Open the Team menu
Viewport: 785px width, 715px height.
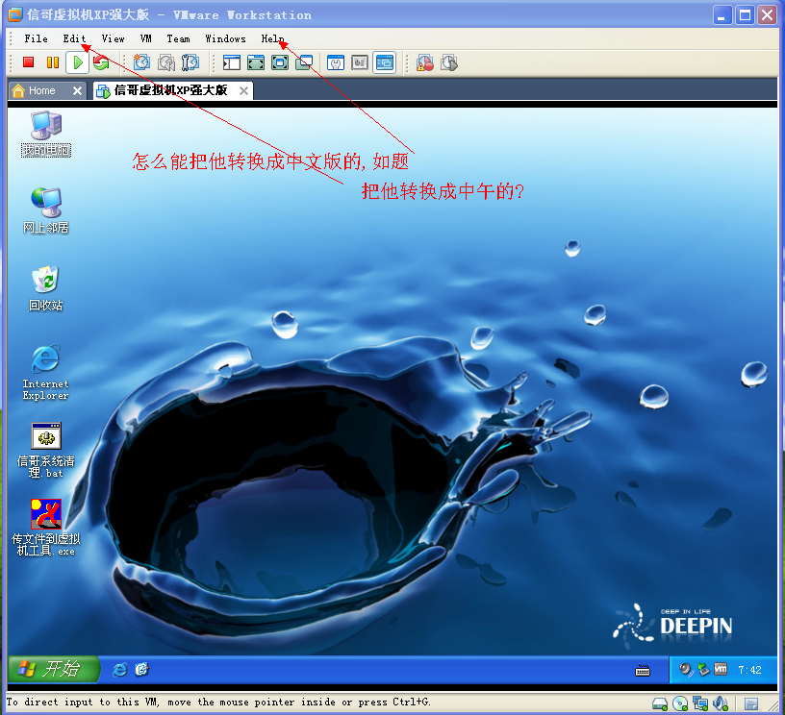coord(178,38)
